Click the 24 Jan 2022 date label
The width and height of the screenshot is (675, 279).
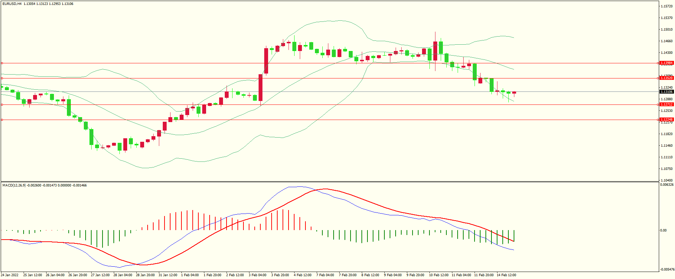point(10,275)
